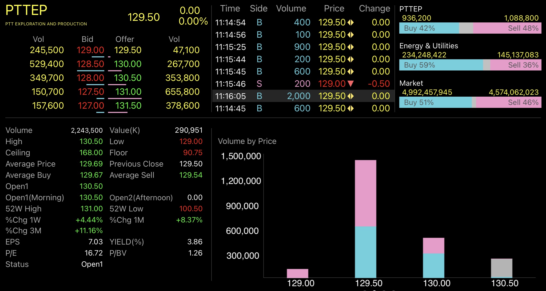This screenshot has width=546, height=291.
Task: Click offer volume 47,100
Action: (x=186, y=50)
